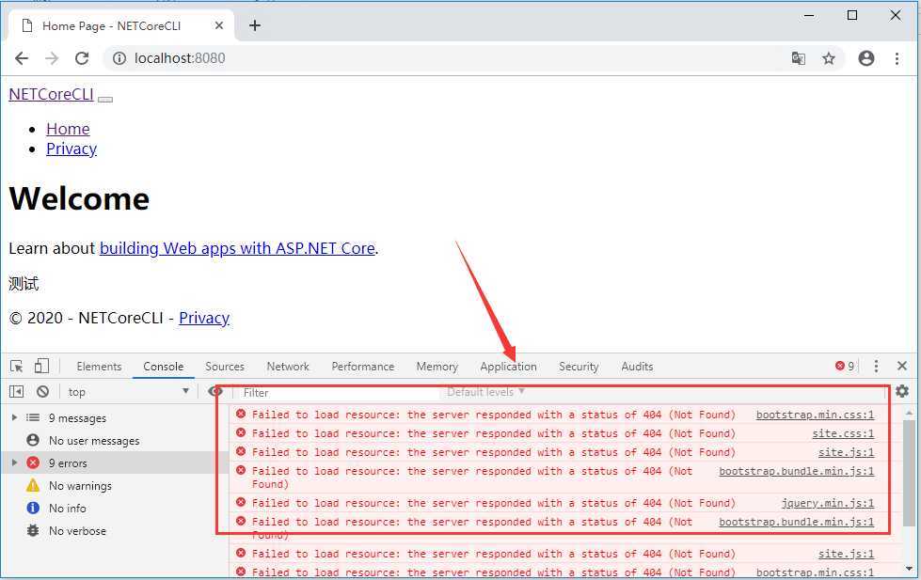Click the red error count badge
Viewport: 921px width, 580px height.
tap(845, 367)
